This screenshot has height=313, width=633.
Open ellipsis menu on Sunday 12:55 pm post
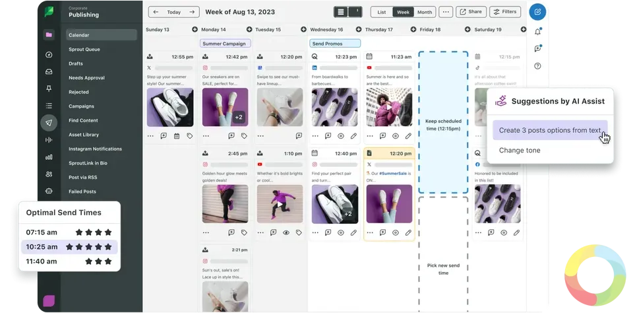click(150, 136)
